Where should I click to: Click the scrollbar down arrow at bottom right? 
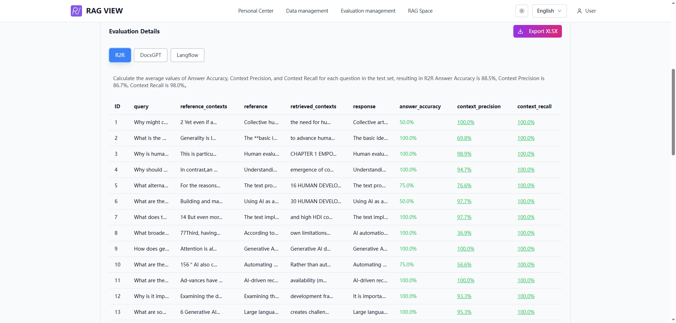673,320
